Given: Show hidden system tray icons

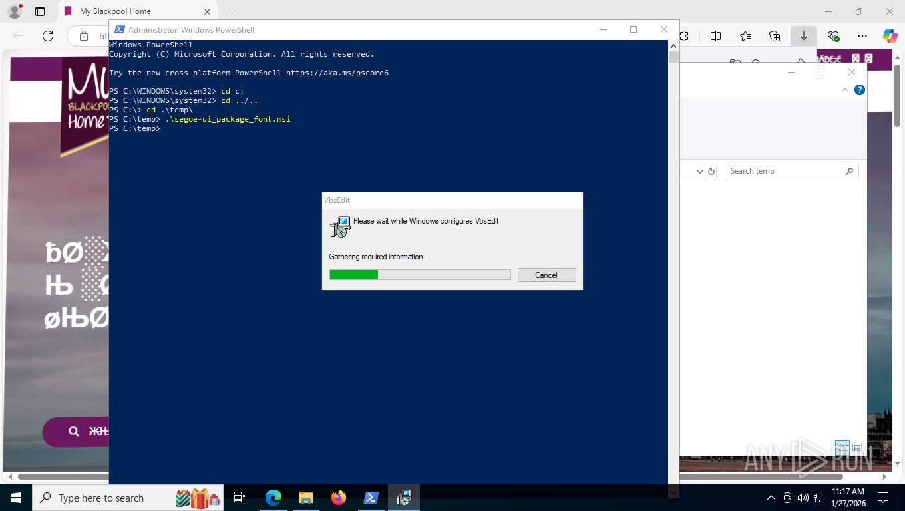Looking at the screenshot, I should tap(771, 498).
